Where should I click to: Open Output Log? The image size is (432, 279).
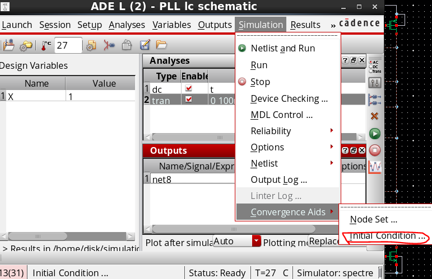tap(287, 179)
